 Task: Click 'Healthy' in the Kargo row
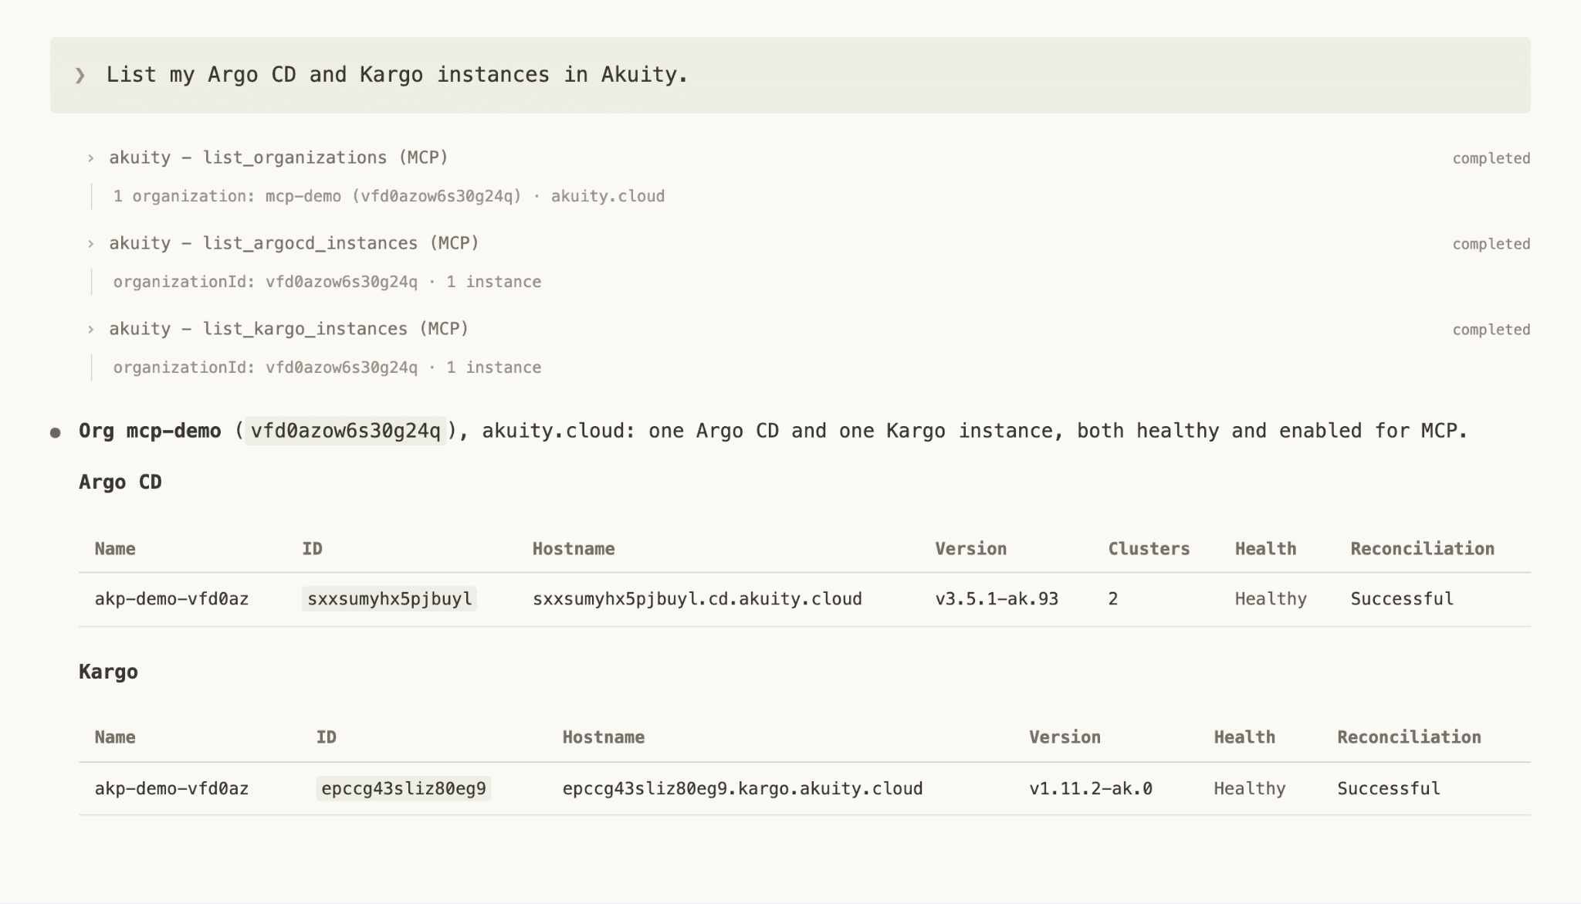coord(1250,789)
